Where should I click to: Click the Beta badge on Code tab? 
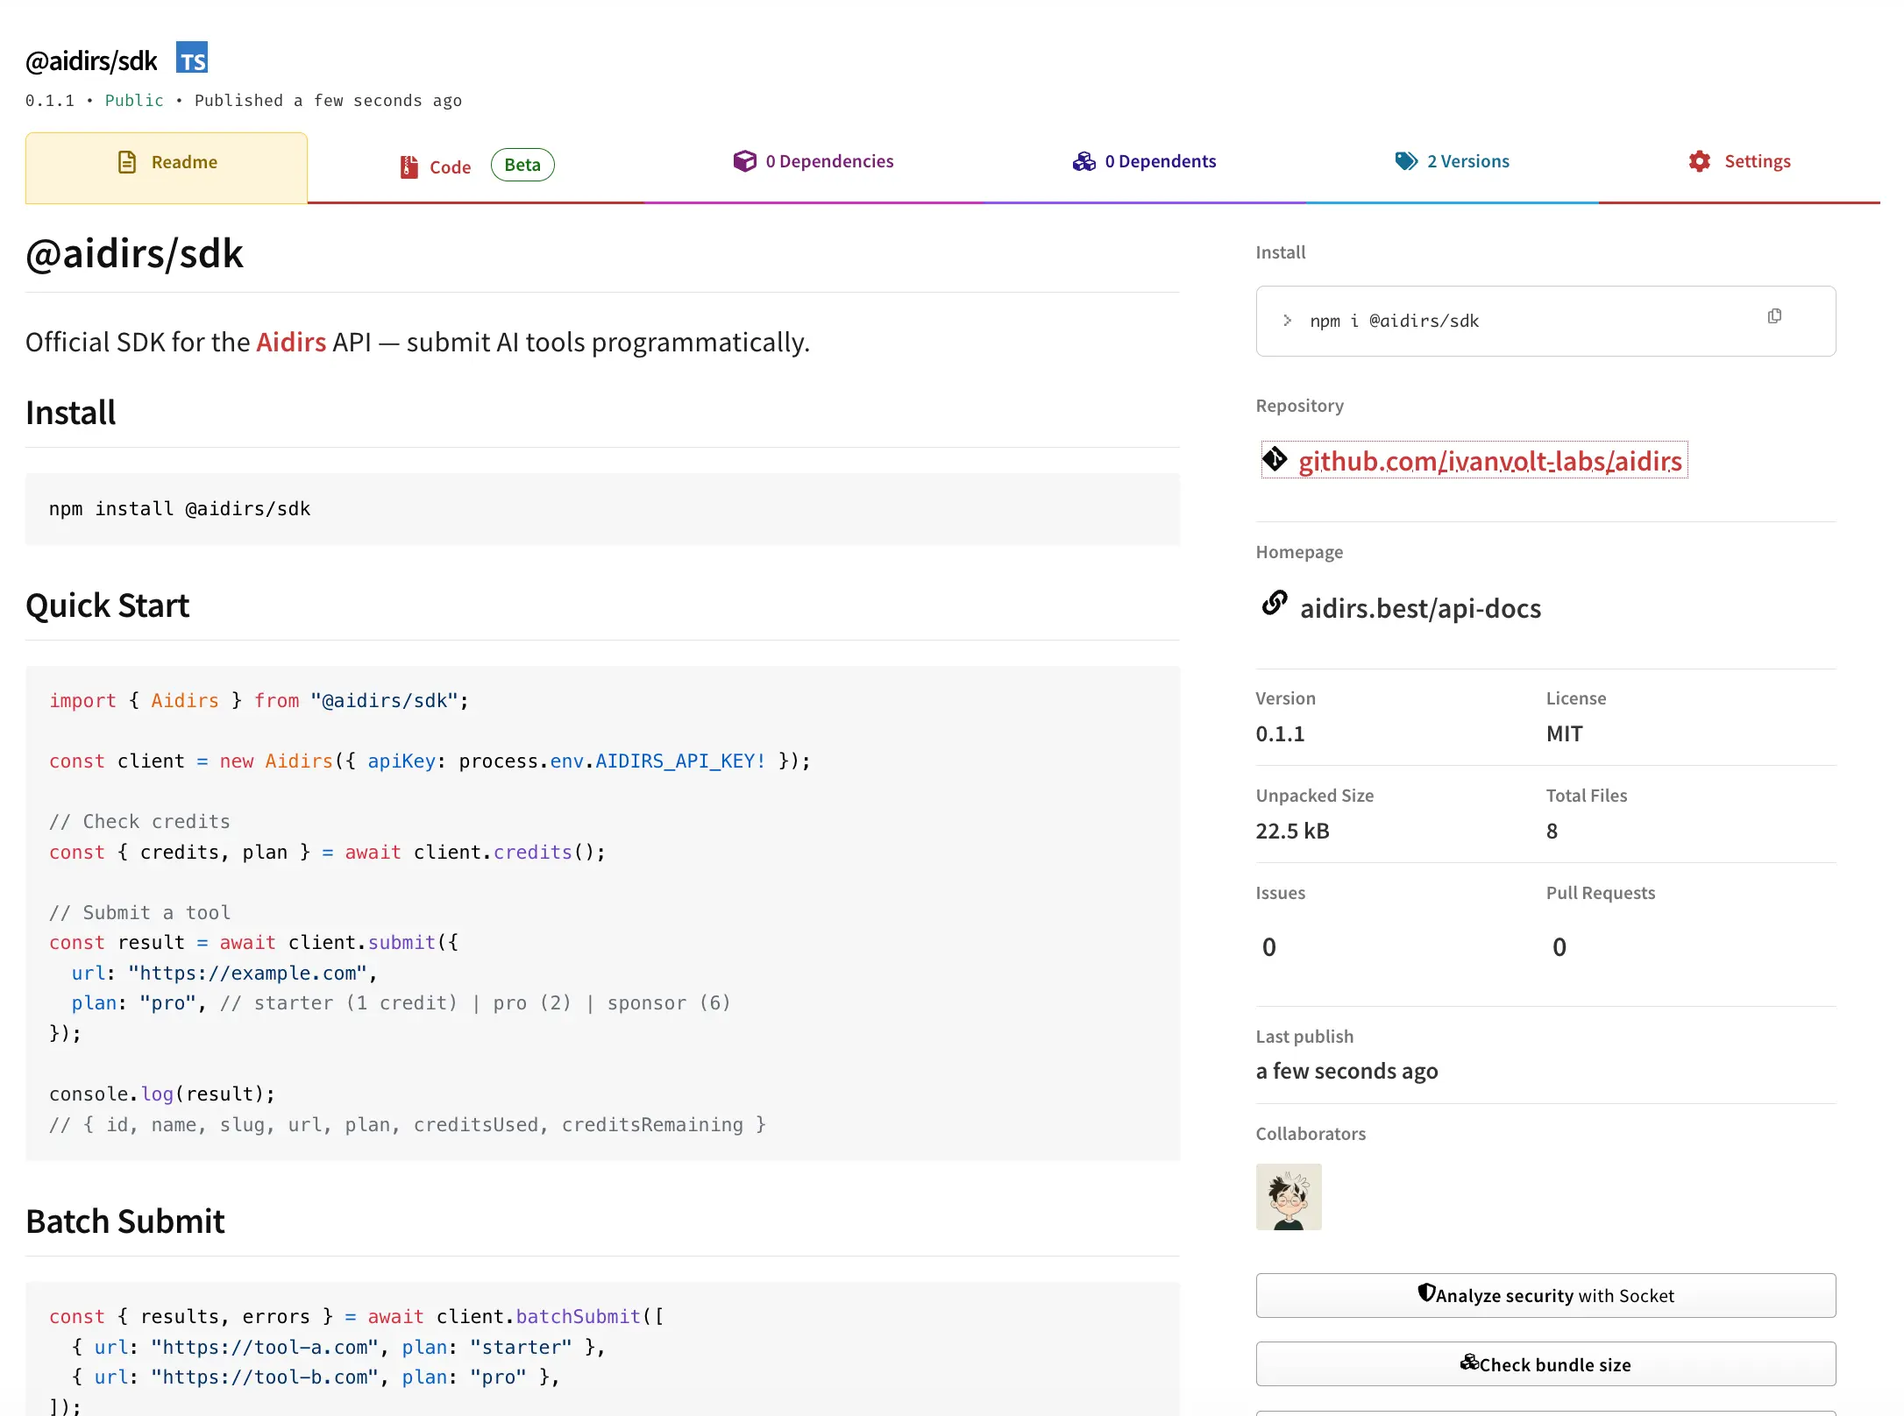pyautogui.click(x=522, y=165)
